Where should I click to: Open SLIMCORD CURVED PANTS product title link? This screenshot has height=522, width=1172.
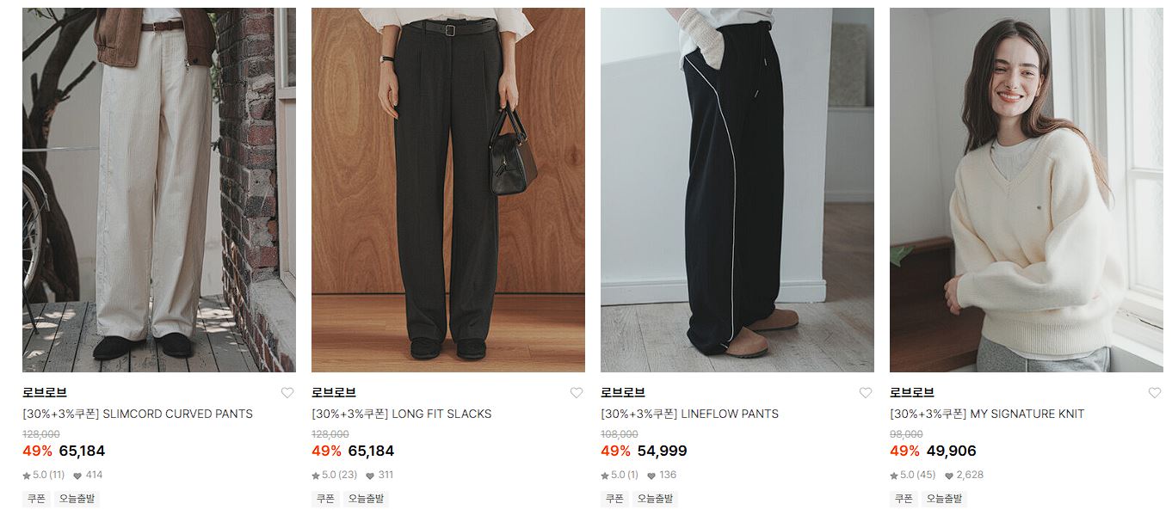tap(138, 414)
